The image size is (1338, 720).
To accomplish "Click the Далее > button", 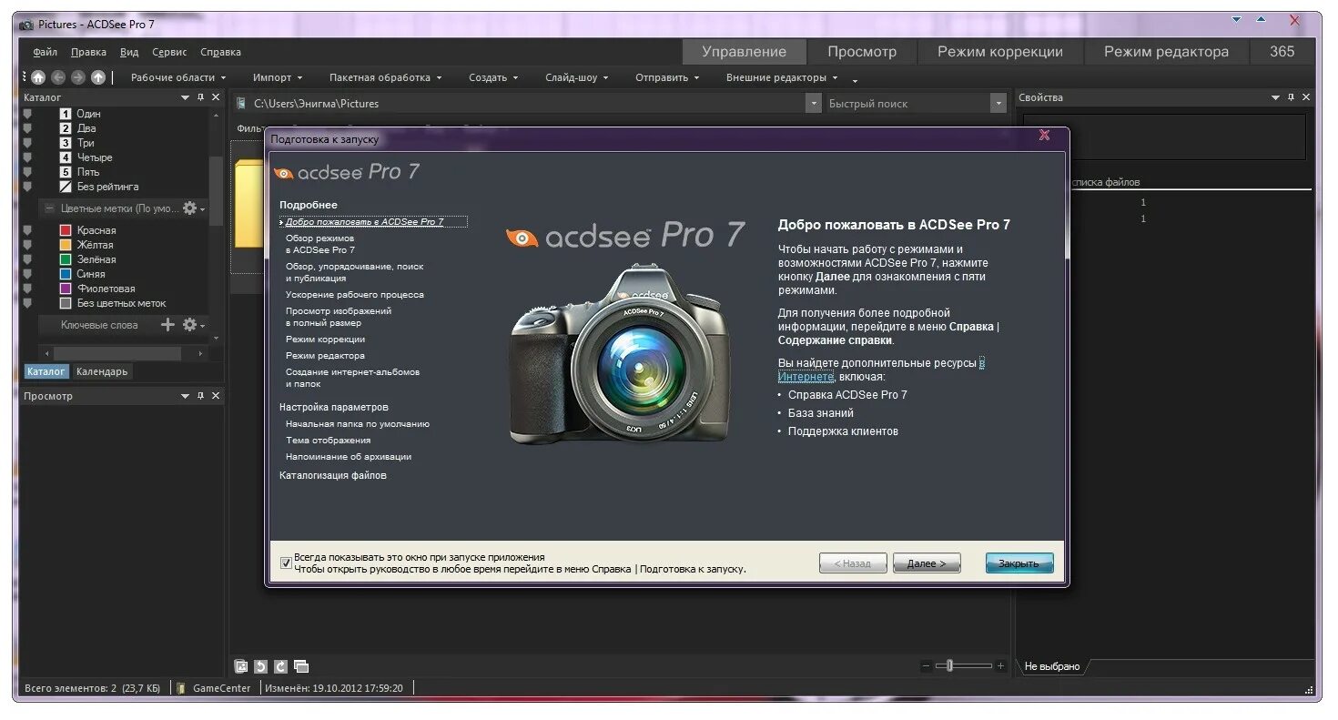I will (927, 563).
